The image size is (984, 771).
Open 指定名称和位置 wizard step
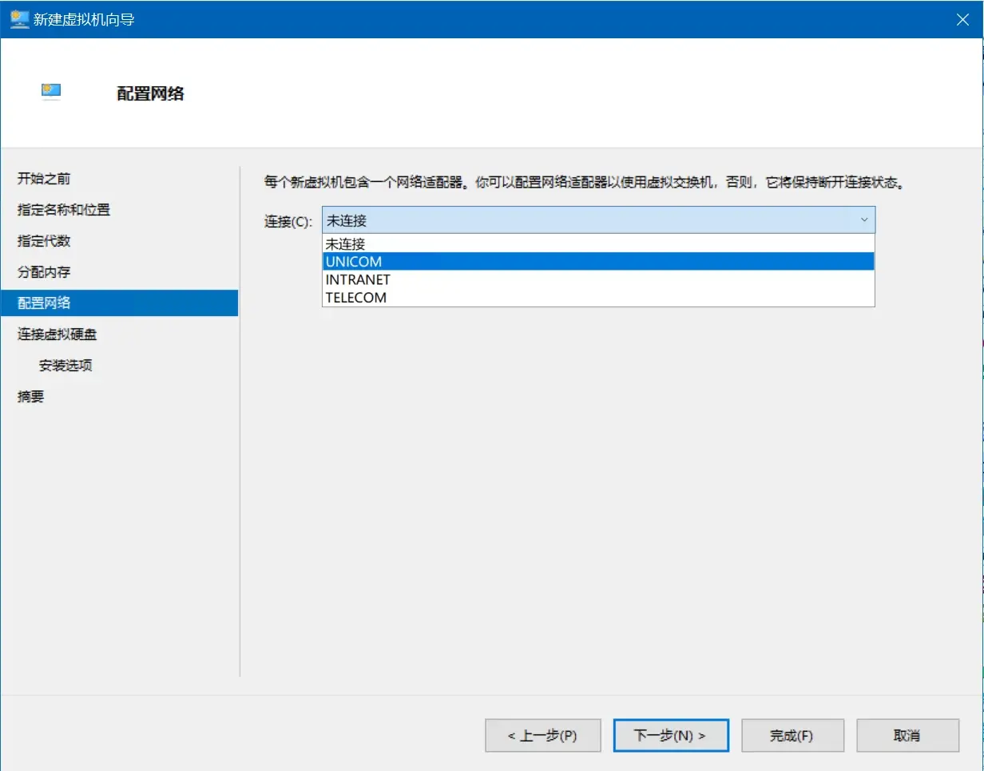click(x=64, y=210)
